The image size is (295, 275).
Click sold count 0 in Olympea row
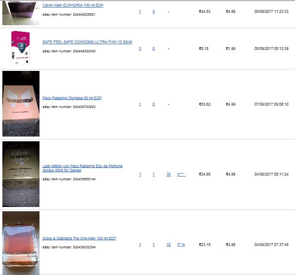click(154, 104)
